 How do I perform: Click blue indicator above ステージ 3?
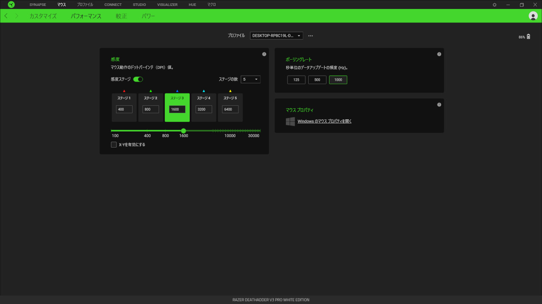(177, 91)
